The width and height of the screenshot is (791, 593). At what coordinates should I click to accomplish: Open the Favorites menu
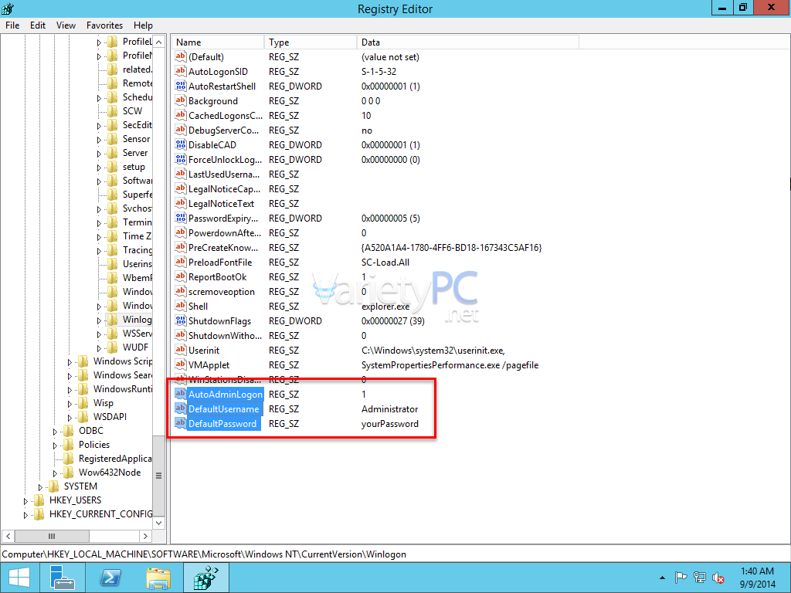(104, 25)
